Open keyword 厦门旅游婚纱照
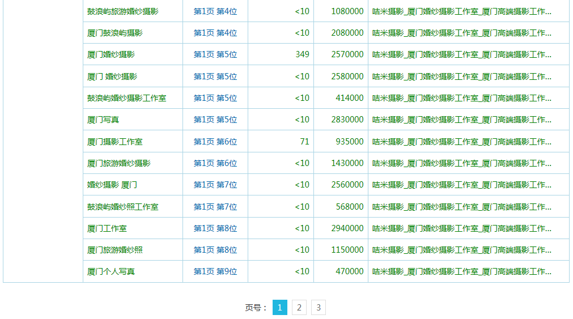 (114, 250)
